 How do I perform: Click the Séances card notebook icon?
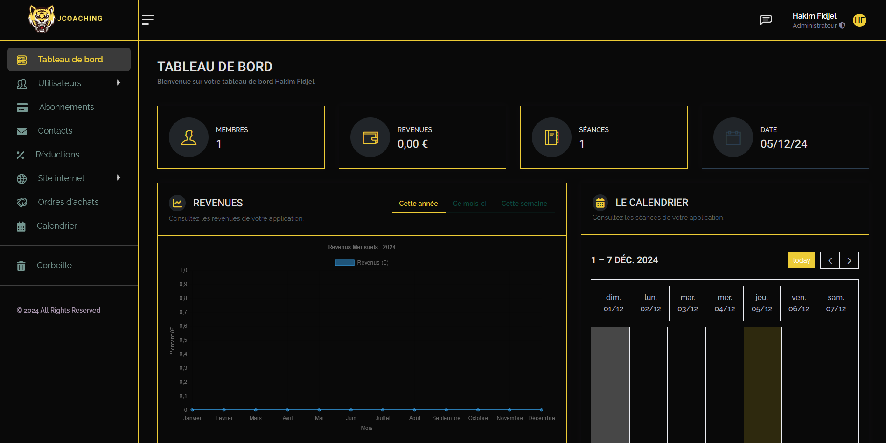tap(551, 137)
